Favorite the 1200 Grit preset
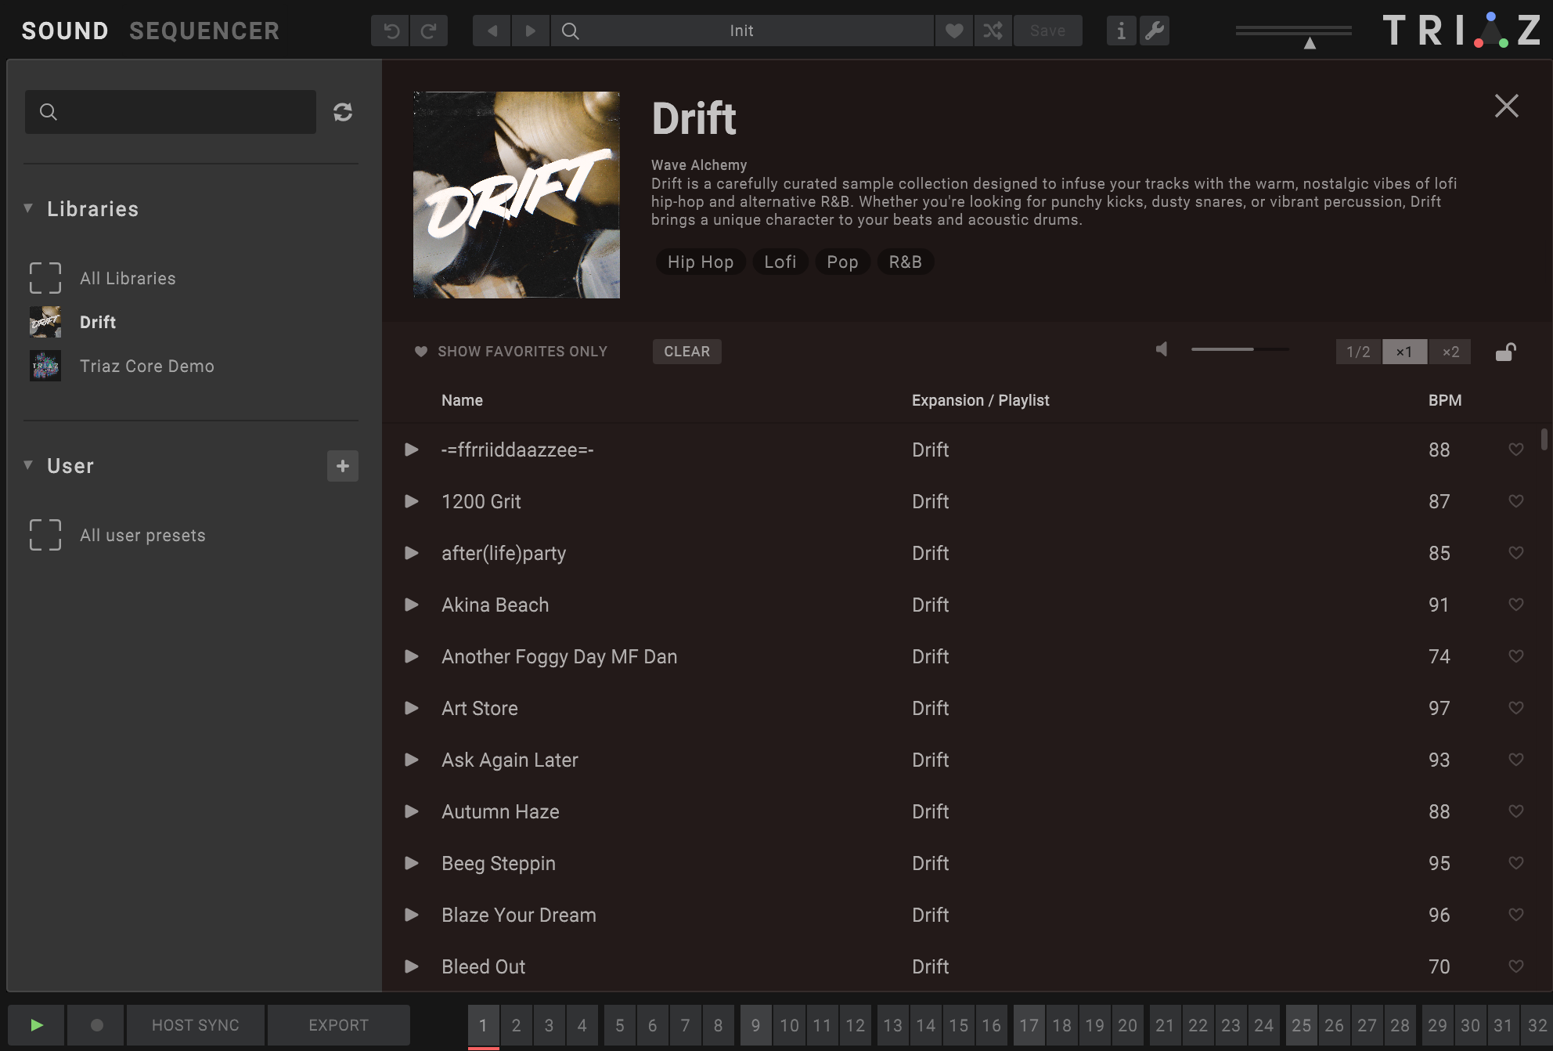1553x1051 pixels. click(1515, 501)
